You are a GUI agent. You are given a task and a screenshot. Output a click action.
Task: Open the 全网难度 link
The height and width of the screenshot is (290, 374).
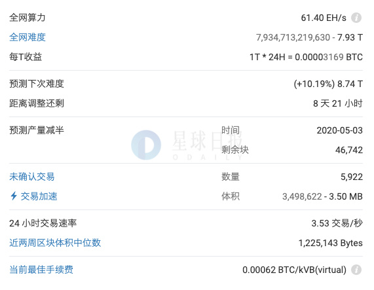(x=28, y=37)
